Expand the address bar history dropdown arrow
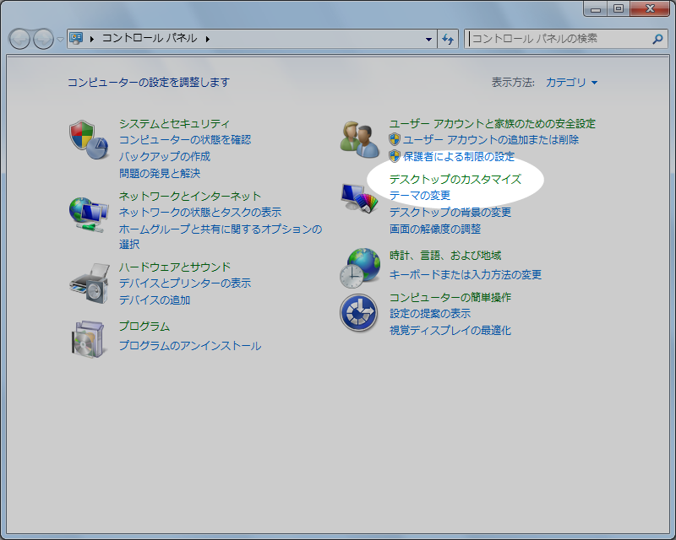This screenshot has width=676, height=540. pyautogui.click(x=429, y=39)
